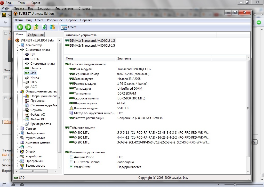Go up one level with the Up arrow icon
Viewport: 264px width, 187px height.
point(36,27)
